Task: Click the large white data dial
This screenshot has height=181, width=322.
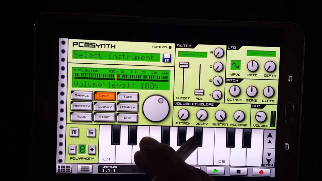Action: coord(156,108)
